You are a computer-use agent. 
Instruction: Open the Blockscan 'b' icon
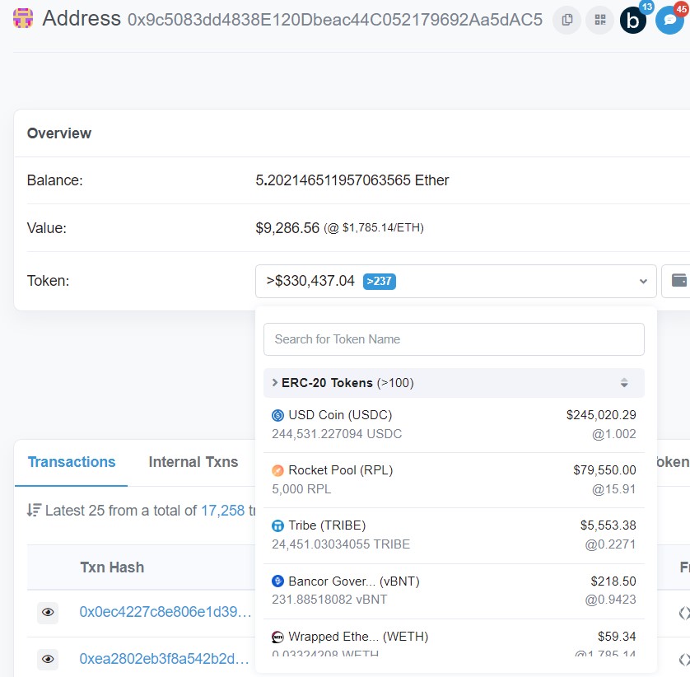point(633,20)
